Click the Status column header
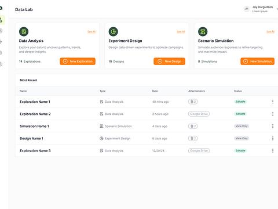Screen dimensions: 278x209 (x=238, y=91)
